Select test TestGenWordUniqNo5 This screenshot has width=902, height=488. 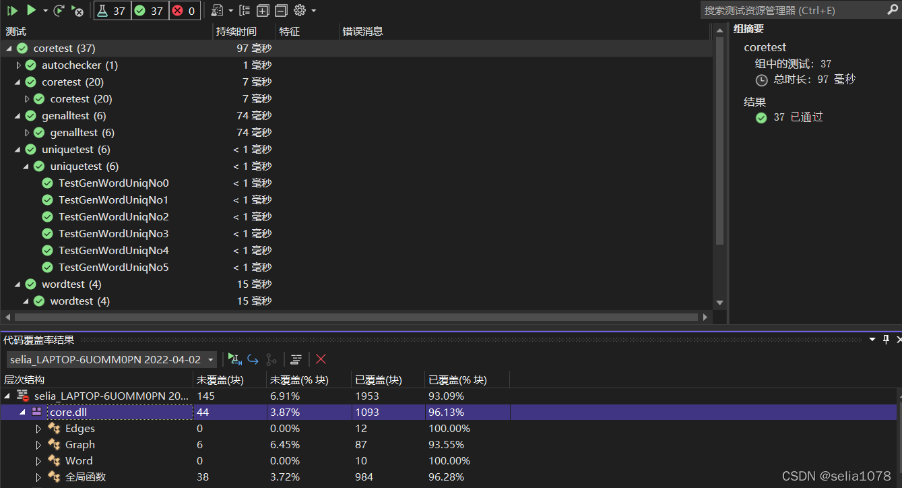click(x=356, y=268)
